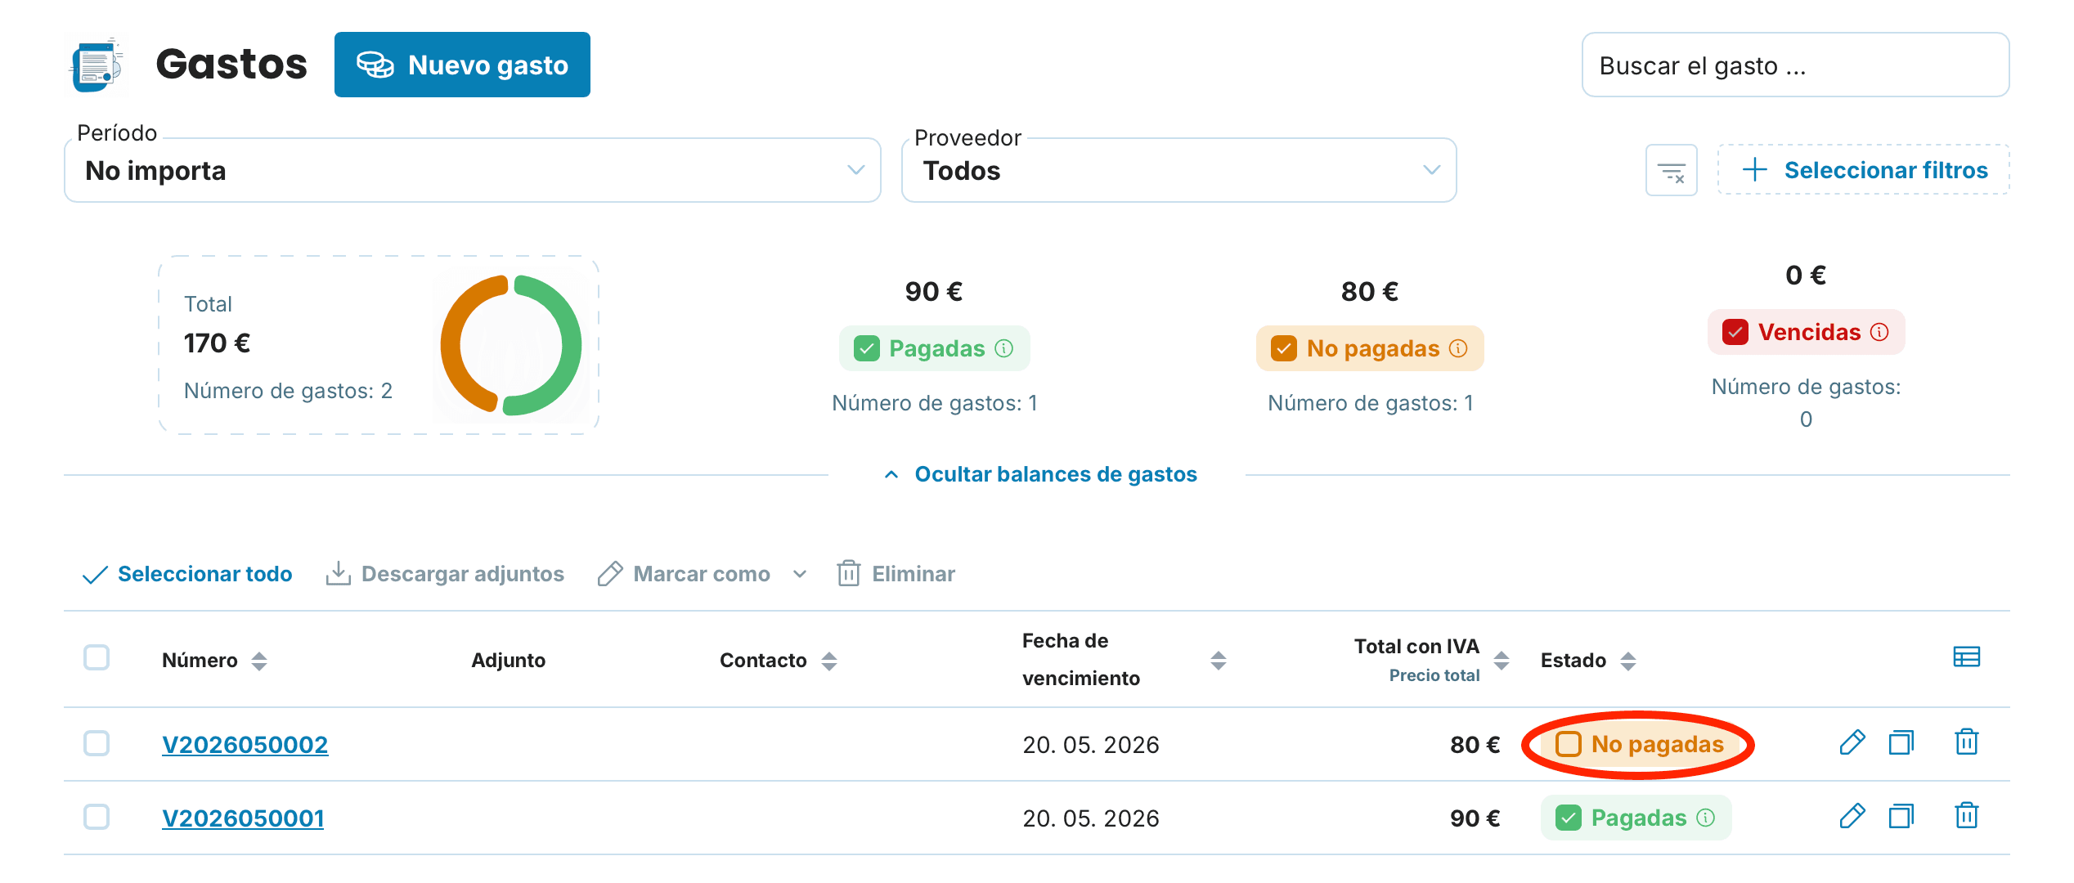Click info icon next to Pagadas balance
This screenshot has height=883, width=2074.
point(1004,348)
